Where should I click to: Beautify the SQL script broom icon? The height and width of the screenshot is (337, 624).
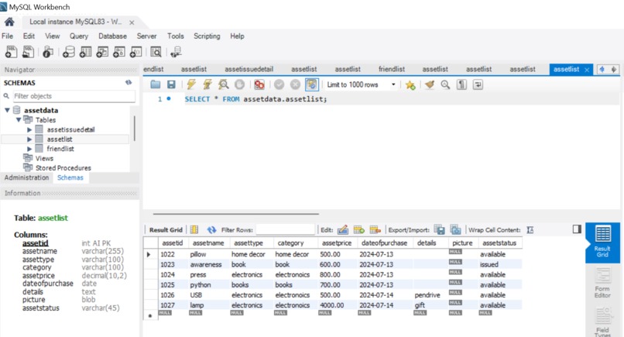pyautogui.click(x=429, y=84)
